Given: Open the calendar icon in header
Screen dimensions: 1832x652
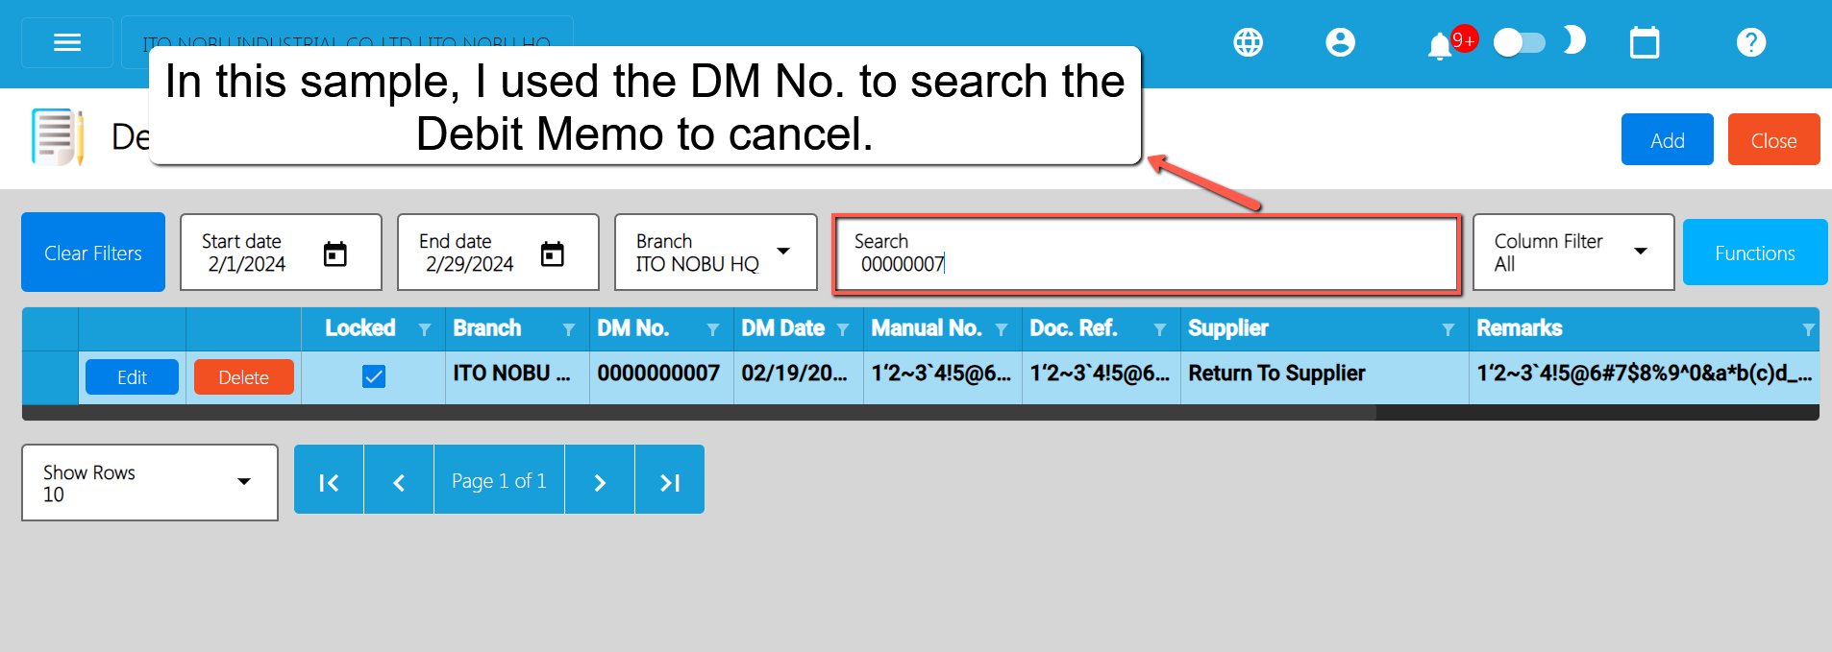Looking at the screenshot, I should coord(1645,42).
